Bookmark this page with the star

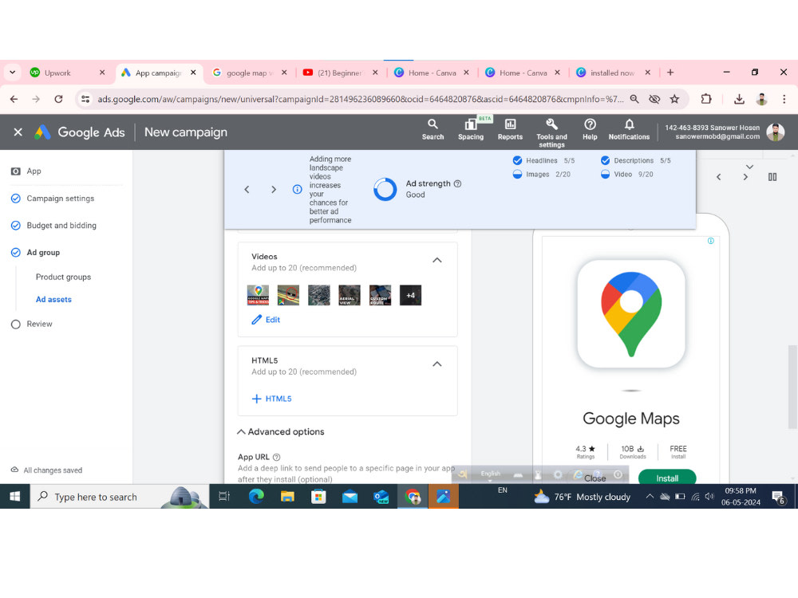pyautogui.click(x=674, y=99)
